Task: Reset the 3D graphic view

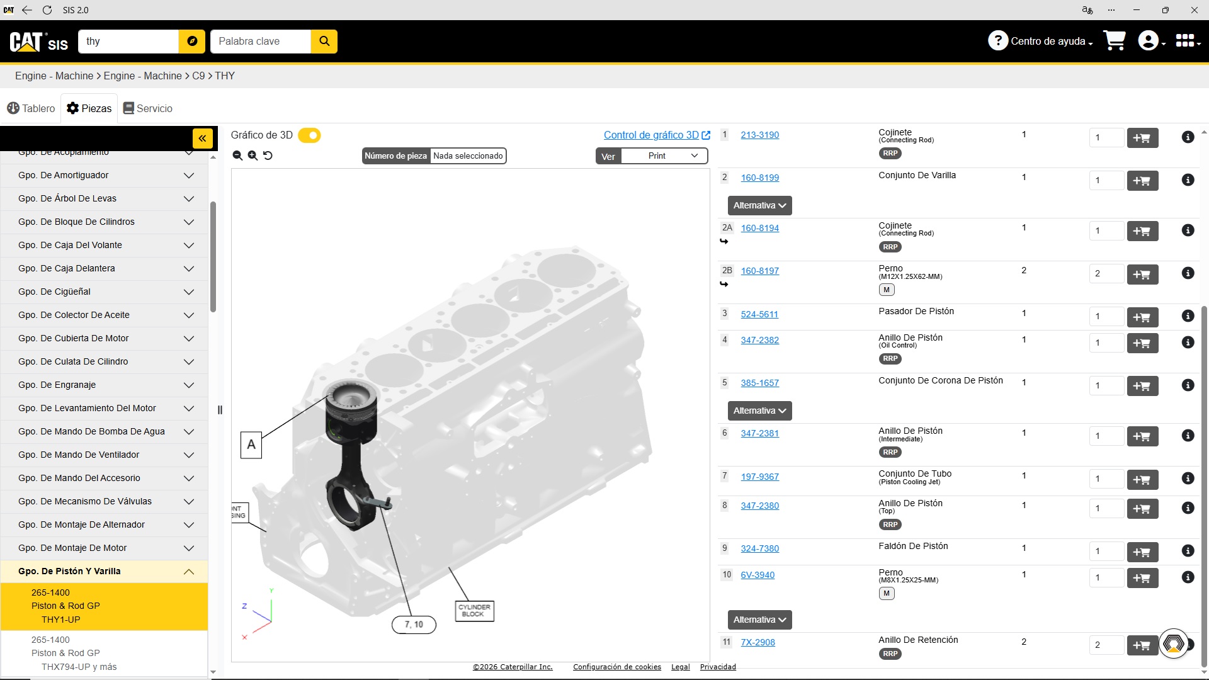Action: tap(268, 156)
